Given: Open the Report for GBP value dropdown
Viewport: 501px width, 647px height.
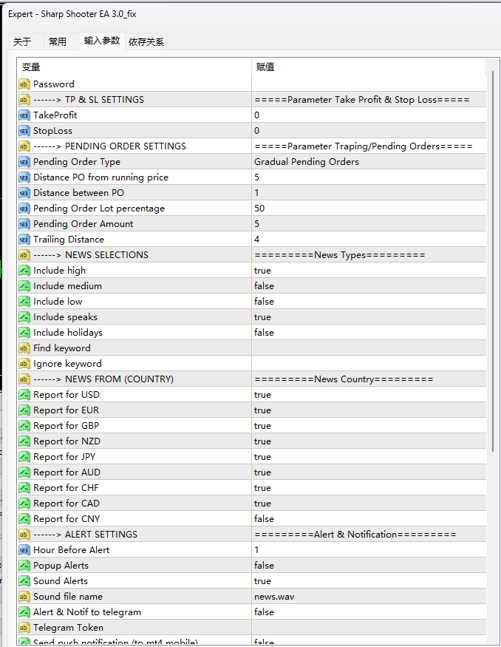Looking at the screenshot, I should (369, 426).
